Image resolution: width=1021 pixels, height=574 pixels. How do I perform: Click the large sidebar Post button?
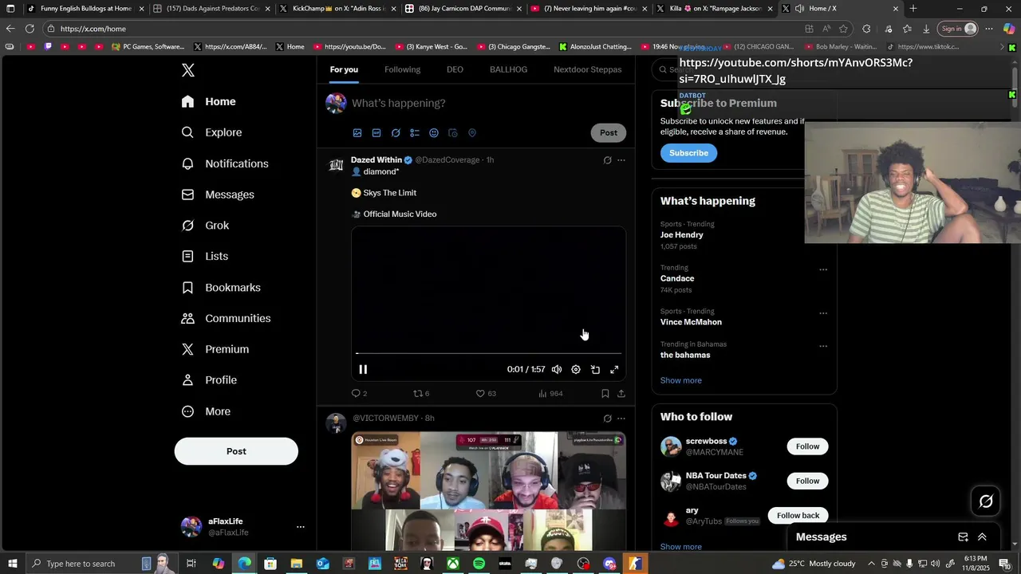(236, 451)
